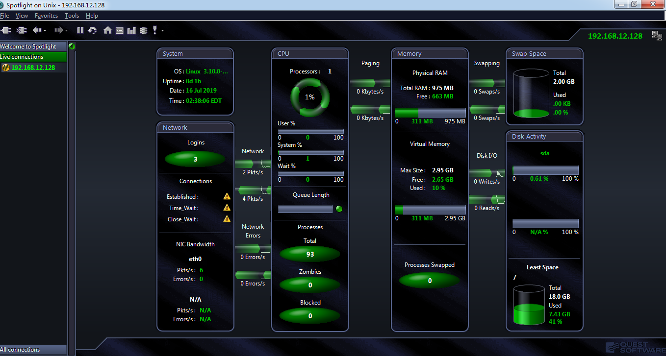Expand the alarm exclamation dropdown arrow
666x356 pixels.
click(162, 31)
